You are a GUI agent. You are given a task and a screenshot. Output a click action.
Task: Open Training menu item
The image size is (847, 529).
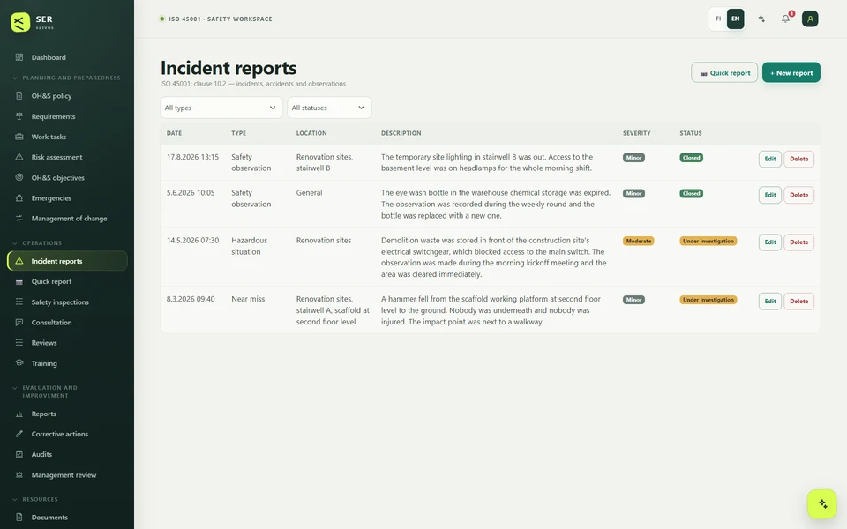point(67,362)
